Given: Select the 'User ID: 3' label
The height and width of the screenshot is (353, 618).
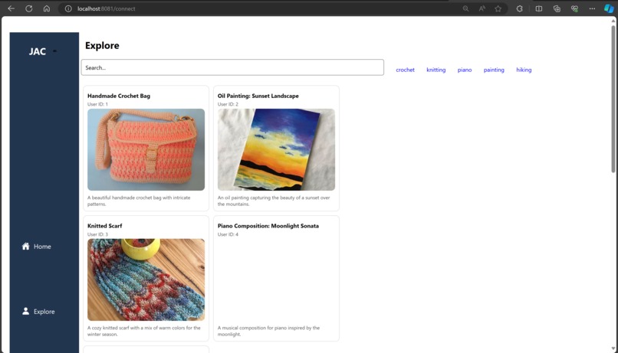Looking at the screenshot, I should [97, 234].
